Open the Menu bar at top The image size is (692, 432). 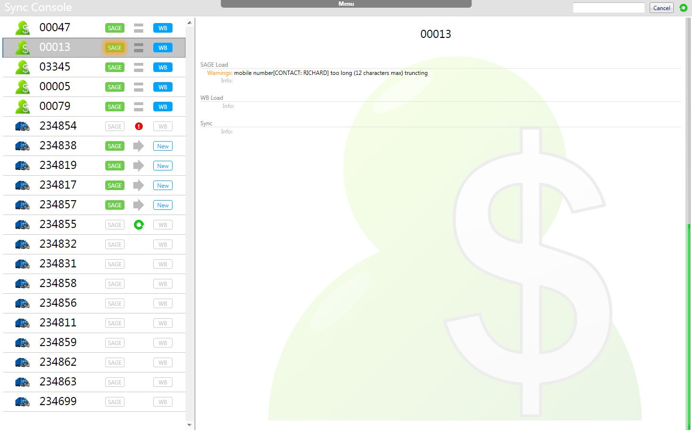[346, 4]
